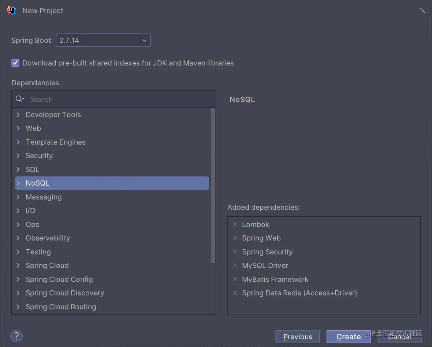Screen dimensions: 432x347
Task: Select the Spring Cloud row
Action: [x=112, y=265]
